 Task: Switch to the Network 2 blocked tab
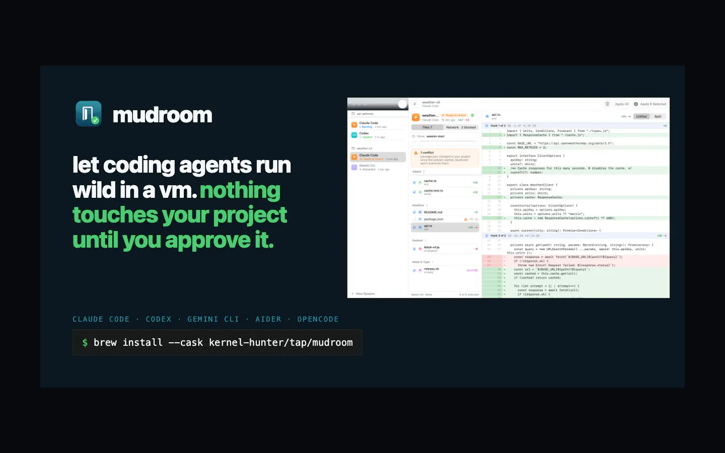(461, 127)
